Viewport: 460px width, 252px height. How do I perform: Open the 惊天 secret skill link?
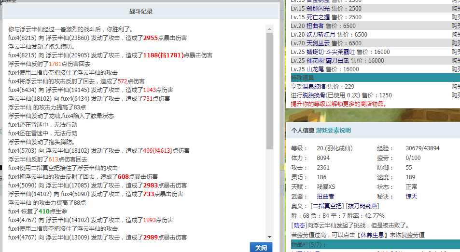point(411,197)
